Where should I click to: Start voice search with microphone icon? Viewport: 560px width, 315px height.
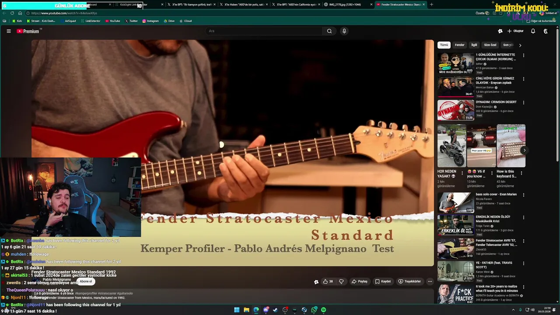(x=344, y=31)
